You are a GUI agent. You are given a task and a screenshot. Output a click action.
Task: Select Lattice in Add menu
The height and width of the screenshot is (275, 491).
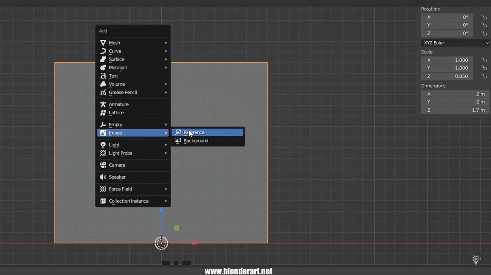coord(133,112)
